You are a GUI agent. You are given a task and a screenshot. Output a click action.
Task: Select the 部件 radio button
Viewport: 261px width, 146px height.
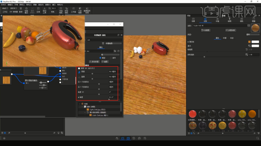coord(111,58)
